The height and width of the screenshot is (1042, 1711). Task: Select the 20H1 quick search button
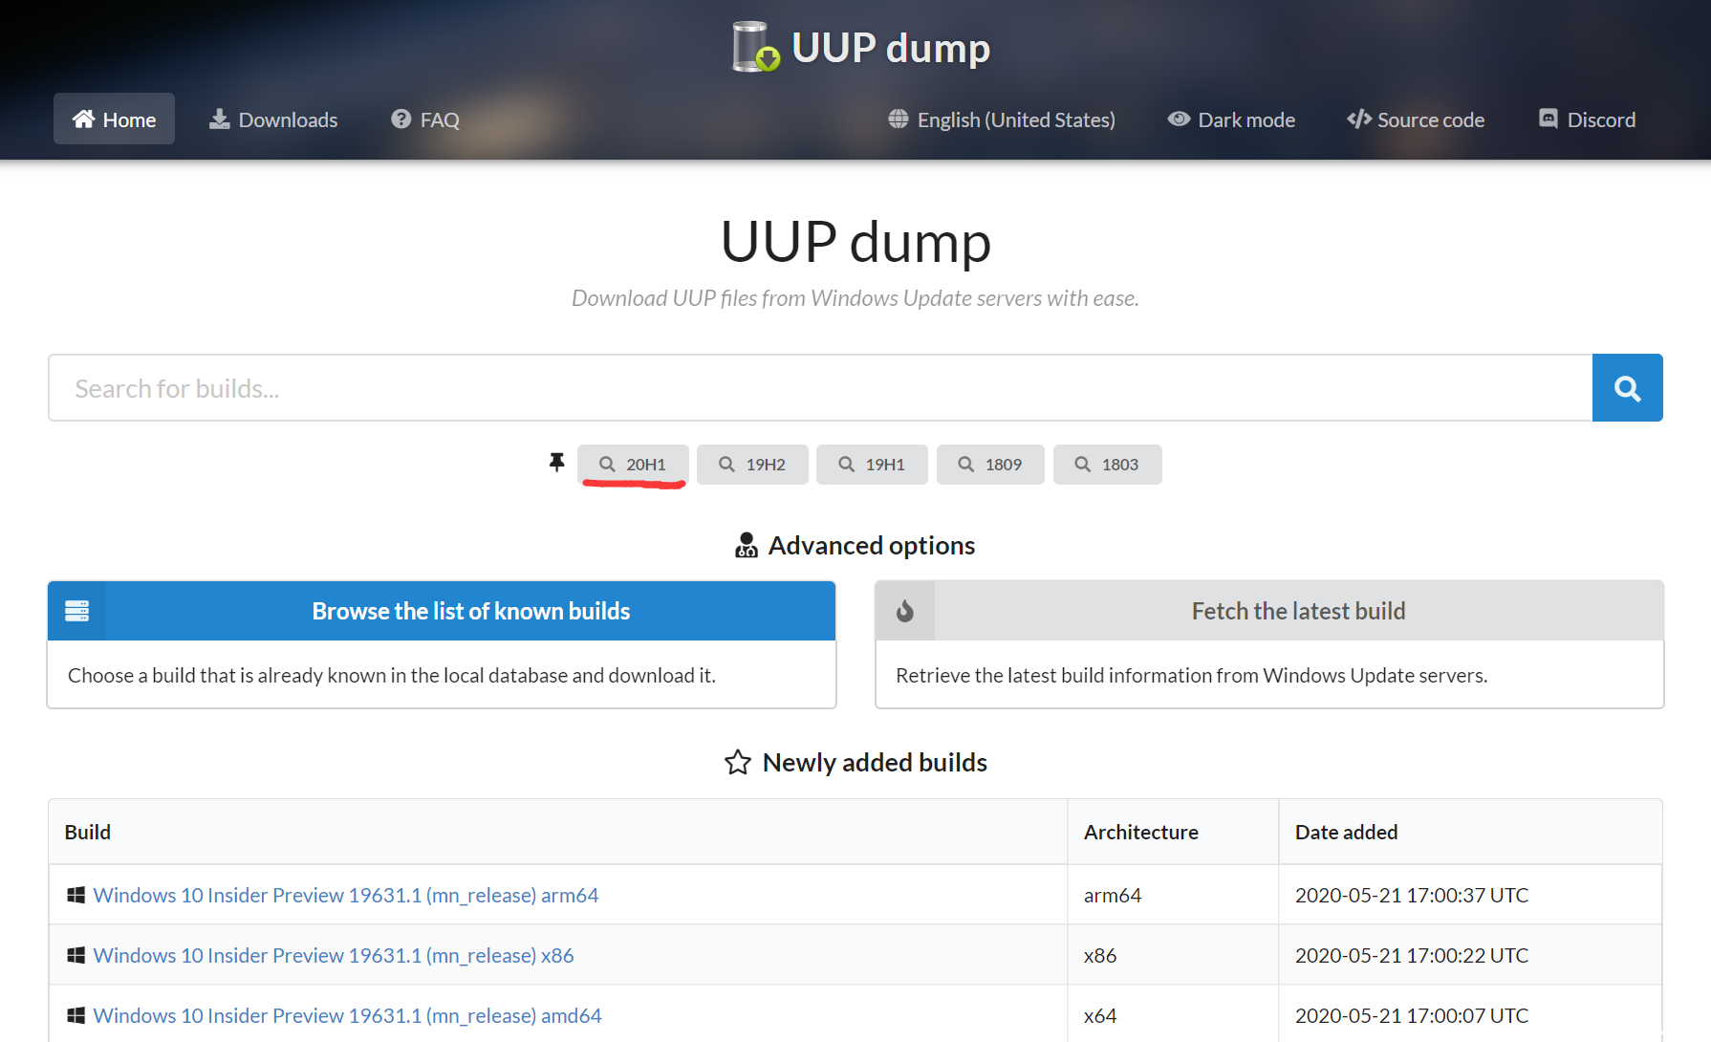coord(633,465)
